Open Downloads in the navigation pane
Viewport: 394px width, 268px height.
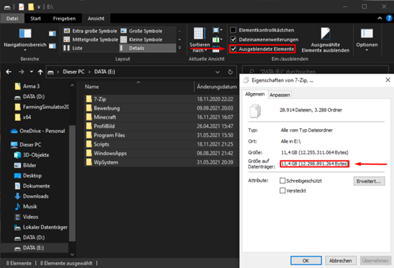[x=31, y=196]
